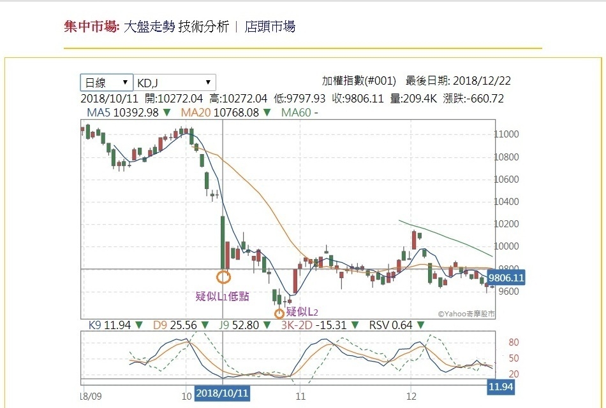Click the green down arrow beside MA20
Viewport: 606px width, 408px height.
tap(267, 113)
